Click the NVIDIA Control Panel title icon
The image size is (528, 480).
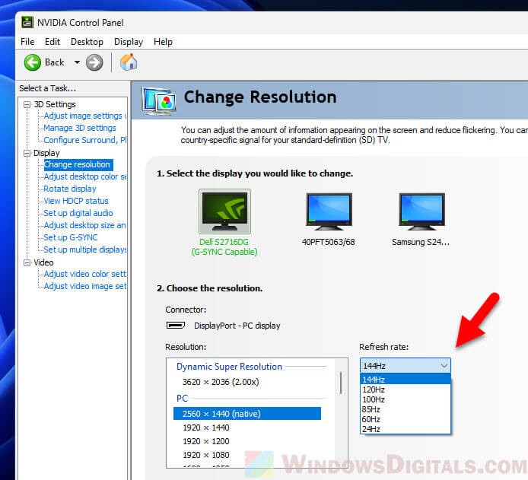tap(27, 23)
